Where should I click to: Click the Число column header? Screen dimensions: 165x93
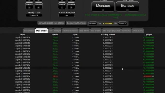[55, 35]
